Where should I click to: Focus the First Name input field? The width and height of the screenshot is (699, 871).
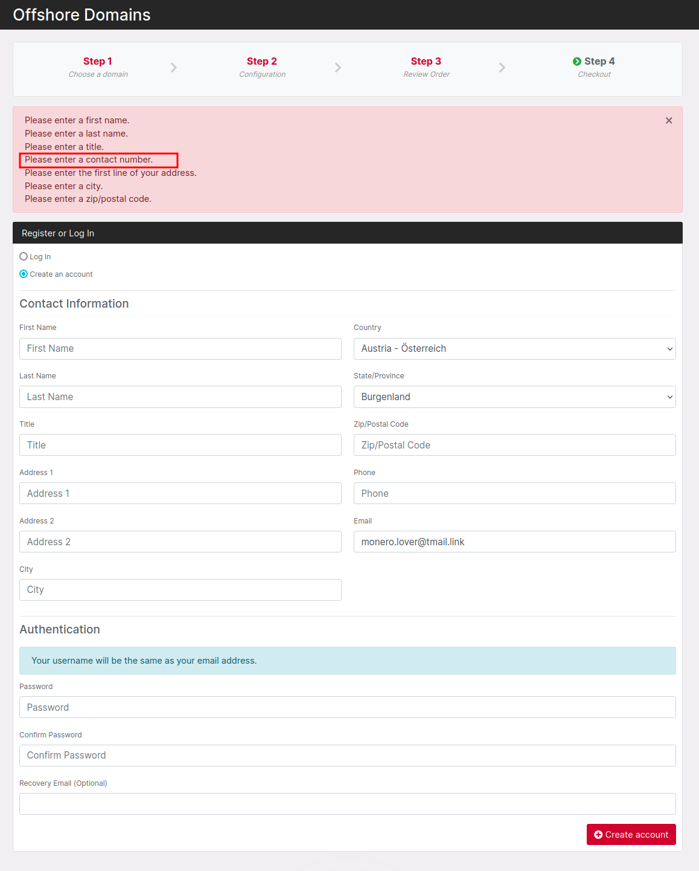180,349
